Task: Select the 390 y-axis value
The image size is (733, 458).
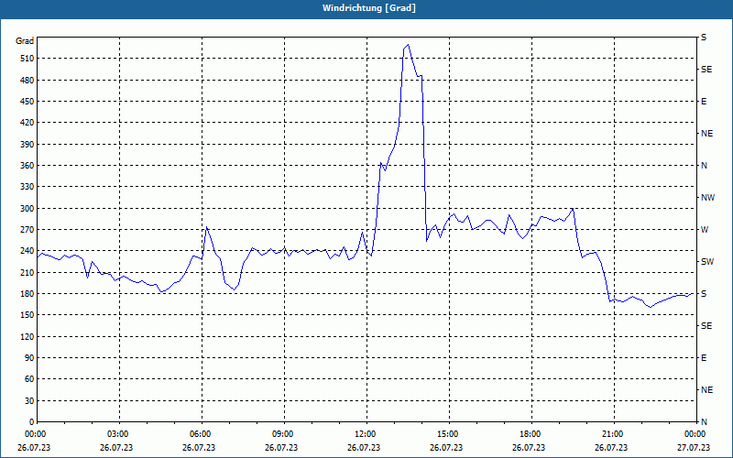Action: (27, 145)
